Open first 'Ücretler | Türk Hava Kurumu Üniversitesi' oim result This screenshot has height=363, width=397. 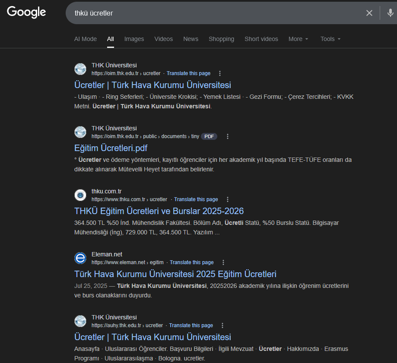coord(152,85)
